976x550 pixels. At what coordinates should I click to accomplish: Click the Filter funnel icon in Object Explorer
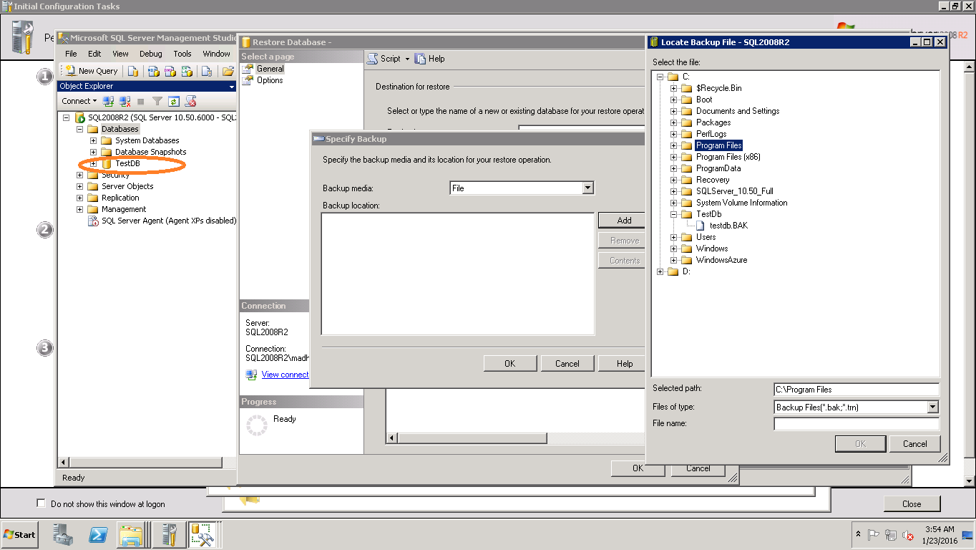point(157,101)
